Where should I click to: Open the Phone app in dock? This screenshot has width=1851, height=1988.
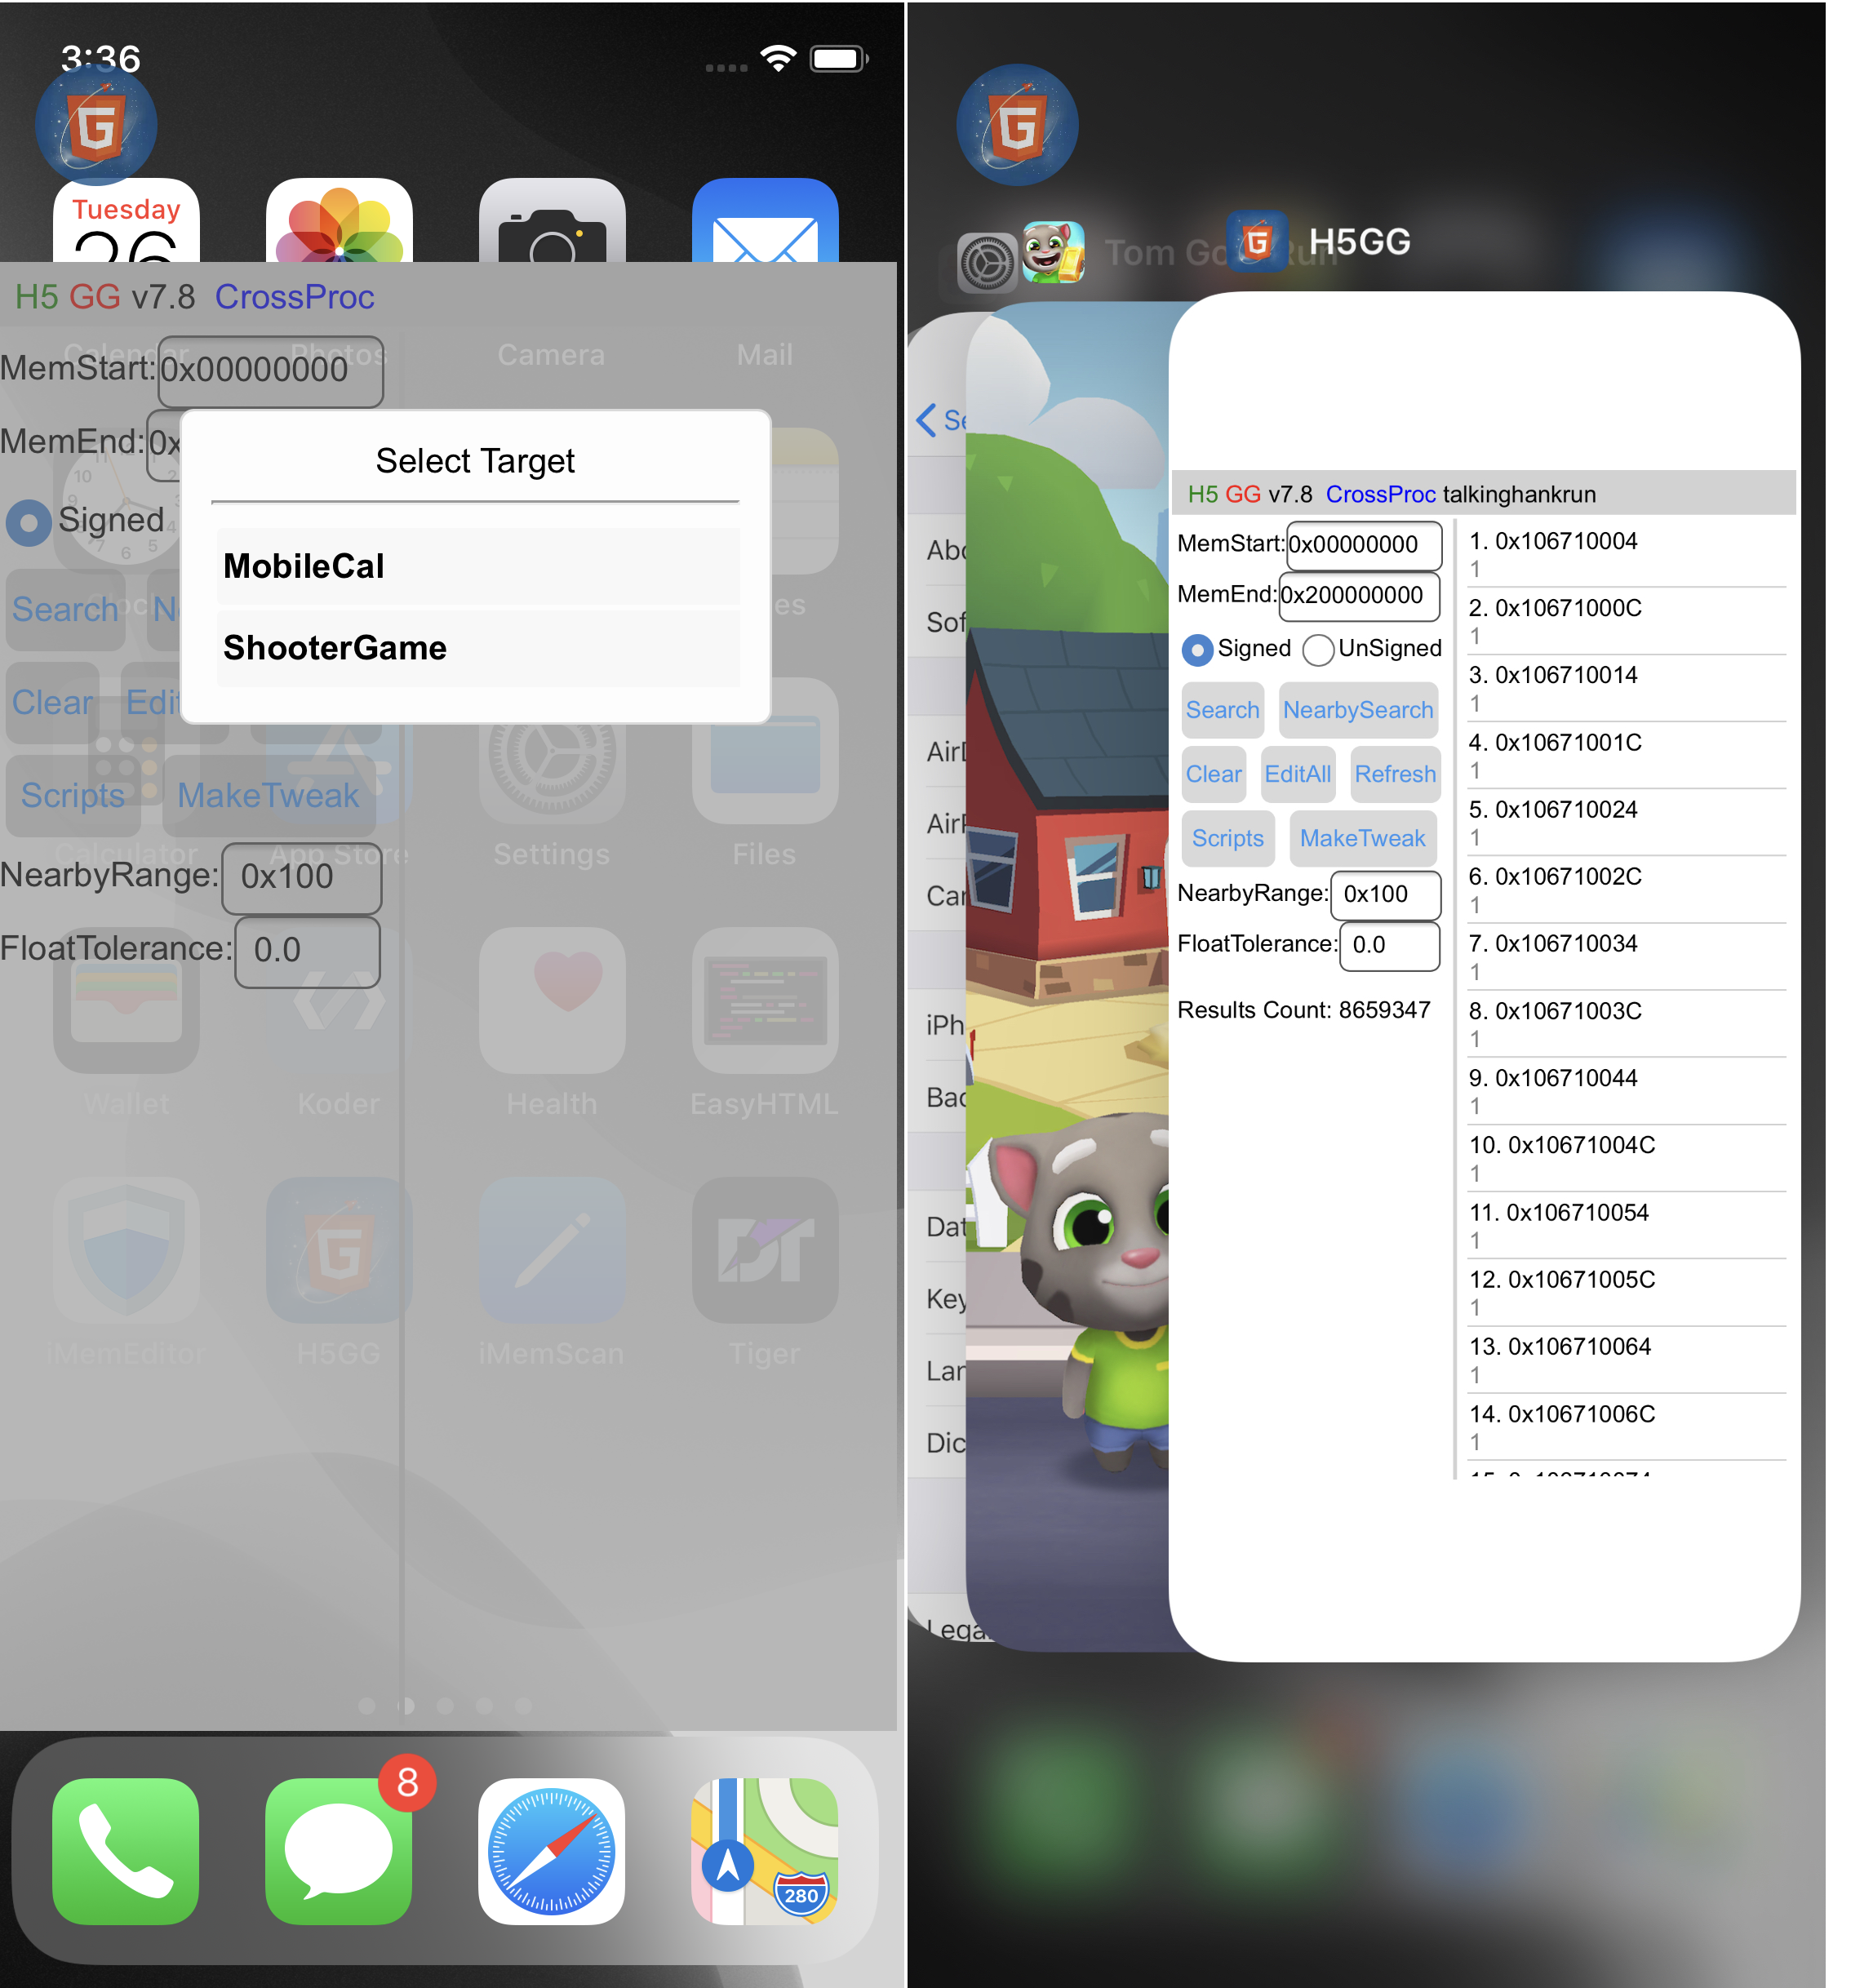[126, 1850]
